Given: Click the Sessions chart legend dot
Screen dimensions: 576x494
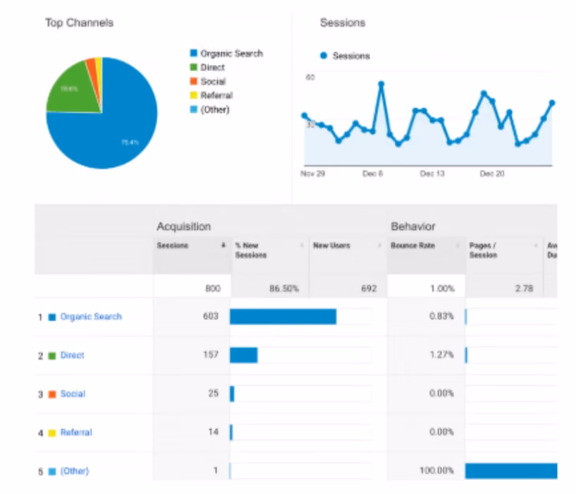Looking at the screenshot, I should point(324,56).
